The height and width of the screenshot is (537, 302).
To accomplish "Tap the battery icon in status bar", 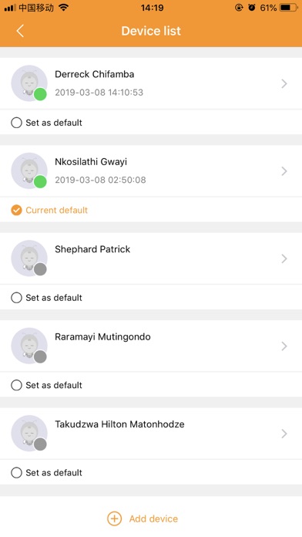I will pos(288,8).
